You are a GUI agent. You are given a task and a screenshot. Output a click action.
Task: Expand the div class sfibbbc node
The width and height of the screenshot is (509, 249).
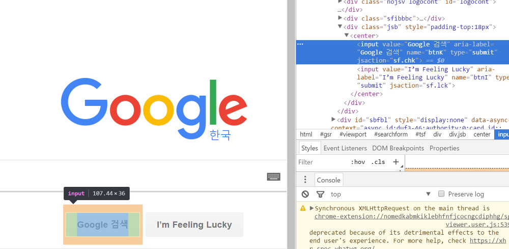(x=340, y=18)
